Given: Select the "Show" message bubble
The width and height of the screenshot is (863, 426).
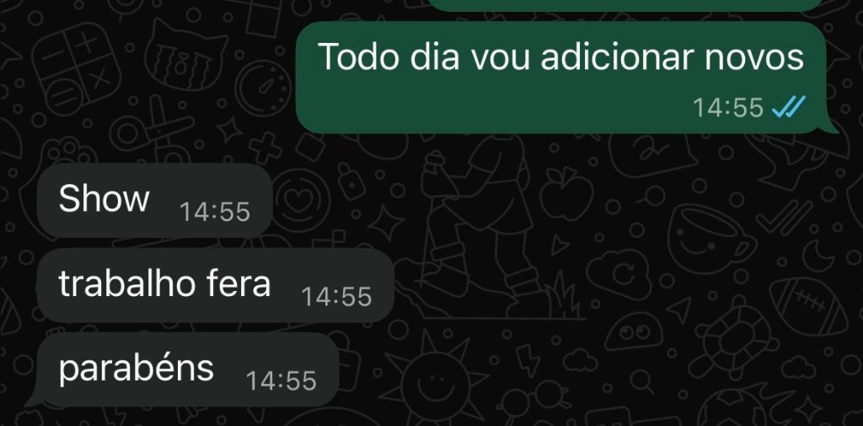Looking at the screenshot, I should (x=155, y=201).
